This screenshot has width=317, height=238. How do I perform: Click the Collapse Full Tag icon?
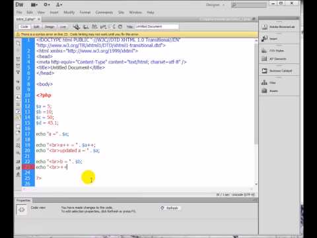[18, 59]
